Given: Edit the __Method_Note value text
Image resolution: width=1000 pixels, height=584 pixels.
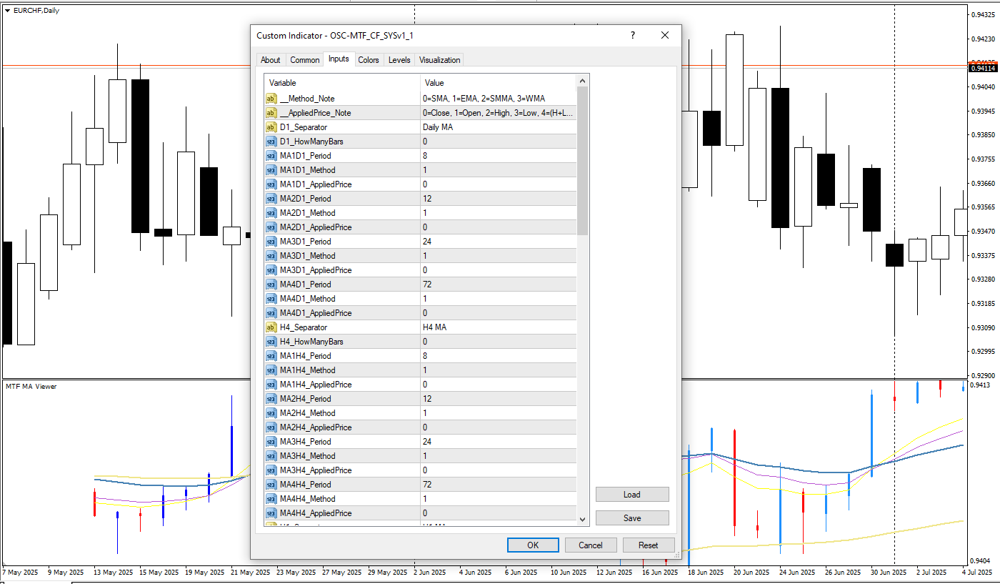Looking at the screenshot, I should [x=499, y=99].
